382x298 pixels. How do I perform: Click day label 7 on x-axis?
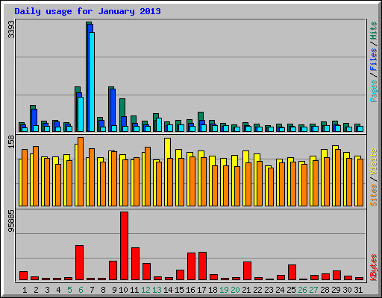pyautogui.click(x=92, y=290)
